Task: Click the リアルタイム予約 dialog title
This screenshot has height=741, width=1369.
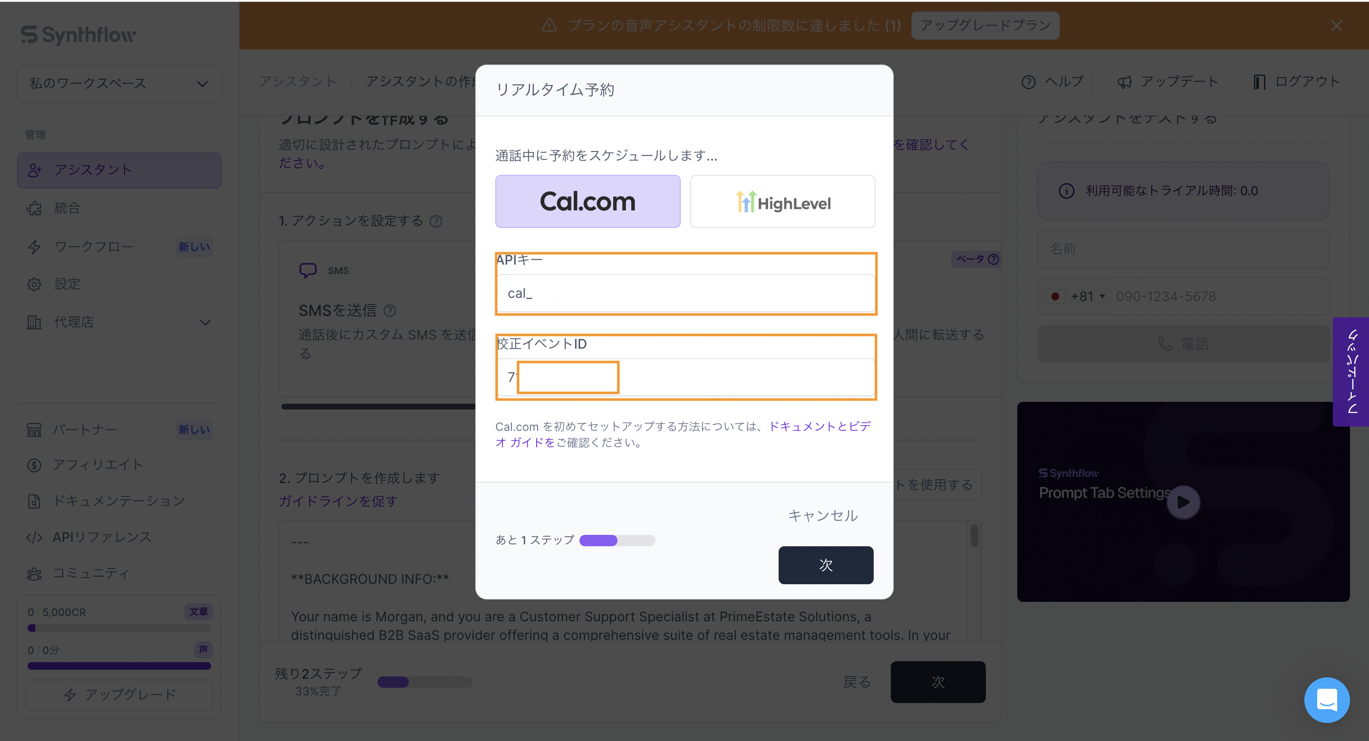Action: coord(555,90)
